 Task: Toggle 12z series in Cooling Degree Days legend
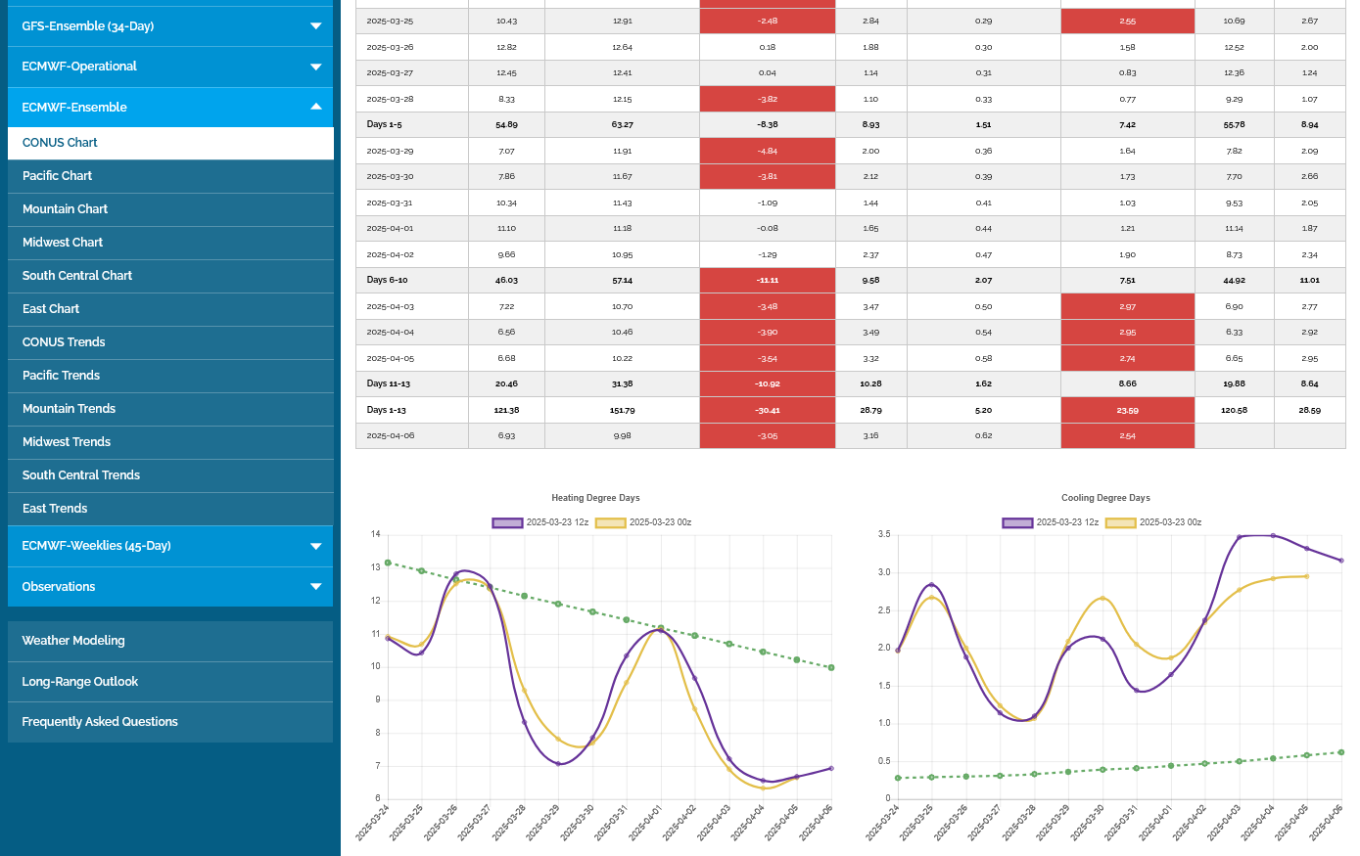pyautogui.click(x=1051, y=522)
